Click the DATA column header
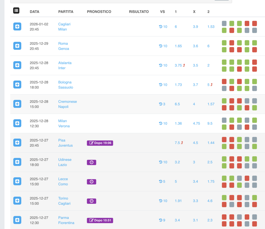265x229 pixels. tap(34, 12)
